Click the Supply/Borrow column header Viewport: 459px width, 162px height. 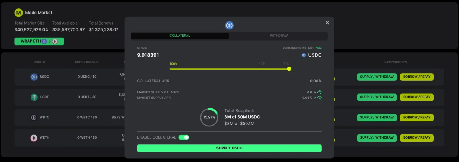395,62
